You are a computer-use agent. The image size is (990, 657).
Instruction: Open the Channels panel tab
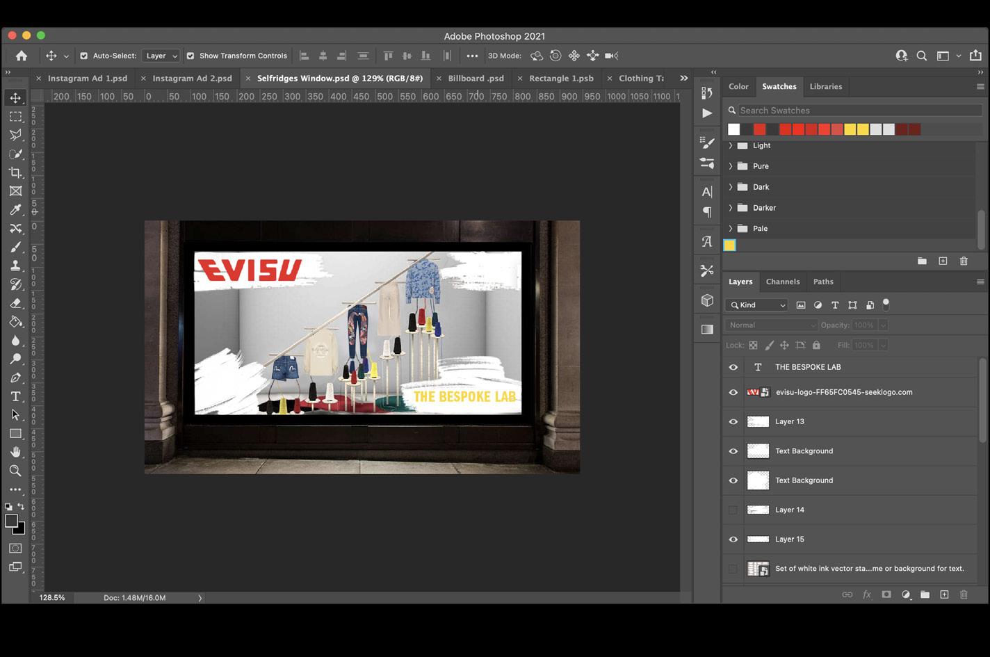[783, 282]
